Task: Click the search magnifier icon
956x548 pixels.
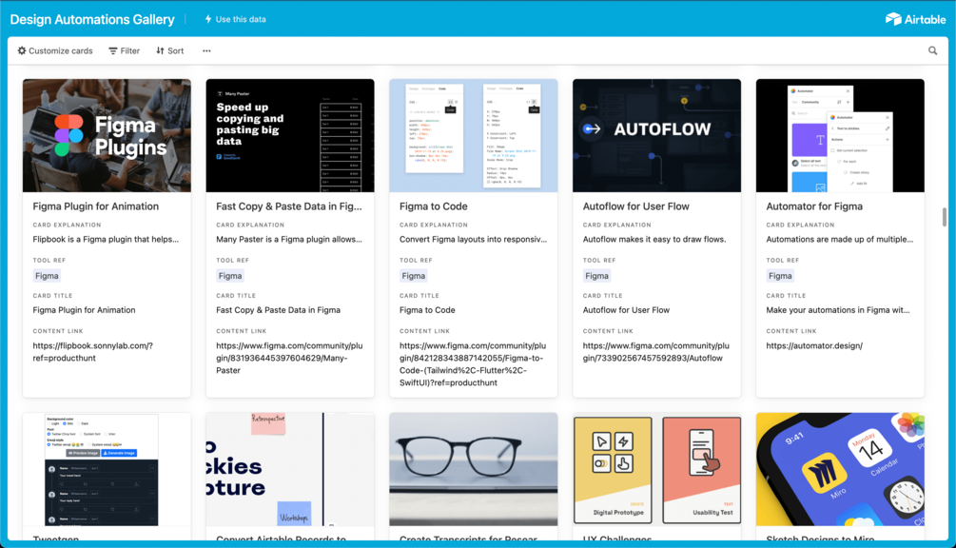Action: pyautogui.click(x=932, y=50)
